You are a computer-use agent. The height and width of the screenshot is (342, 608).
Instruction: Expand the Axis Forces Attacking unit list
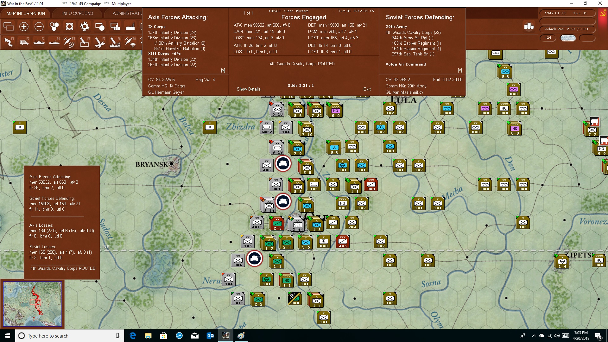pyautogui.click(x=223, y=70)
